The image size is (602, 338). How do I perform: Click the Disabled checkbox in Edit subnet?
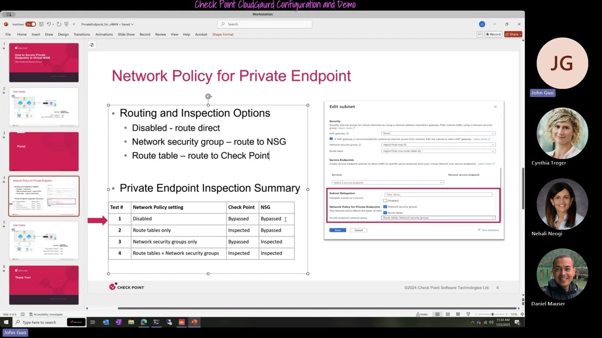[385, 200]
